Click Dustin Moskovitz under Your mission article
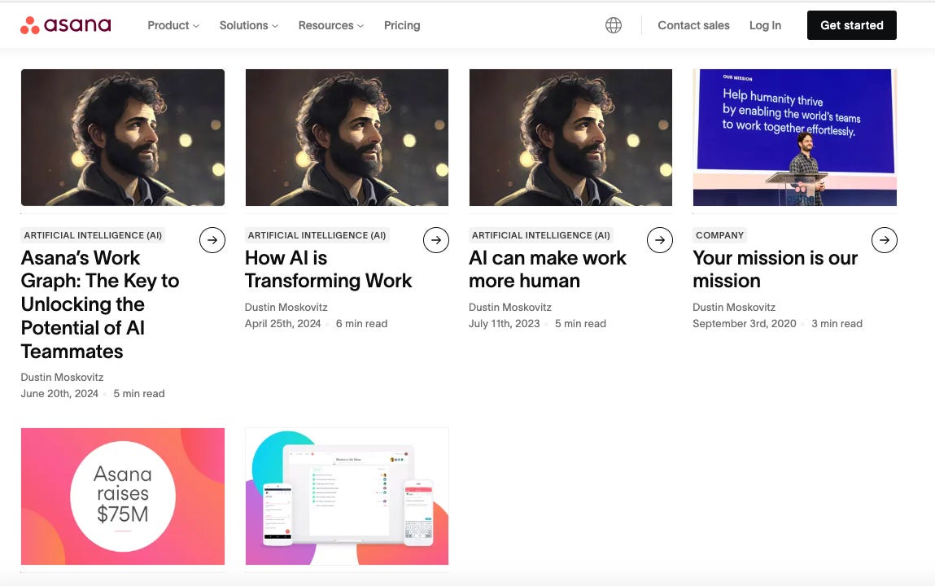 (734, 308)
